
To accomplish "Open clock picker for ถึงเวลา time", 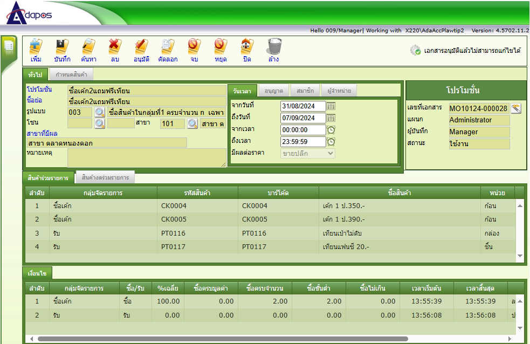I will (x=331, y=142).
